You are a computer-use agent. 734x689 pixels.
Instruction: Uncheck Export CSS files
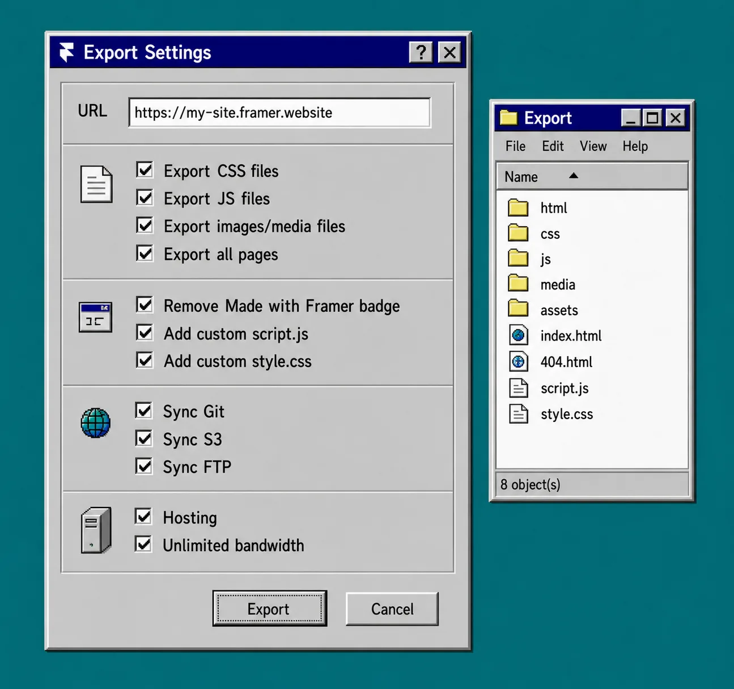pyautogui.click(x=145, y=170)
